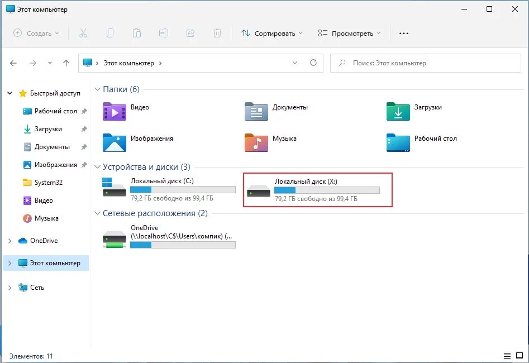The image size is (529, 363).
Task: Select the Рабочий стол folder in main pane
Action: click(422, 143)
